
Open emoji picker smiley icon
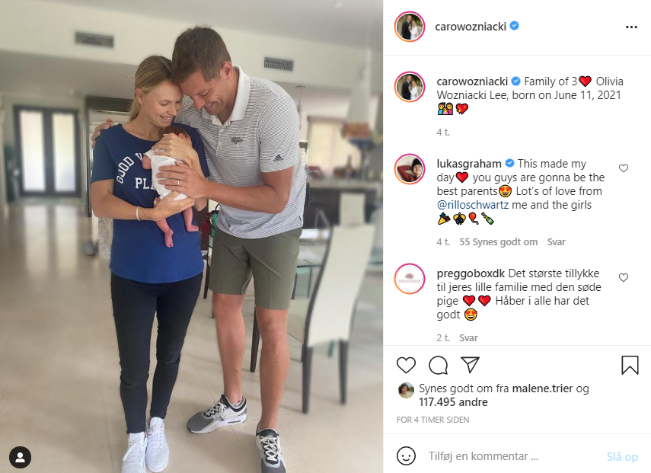click(x=406, y=456)
